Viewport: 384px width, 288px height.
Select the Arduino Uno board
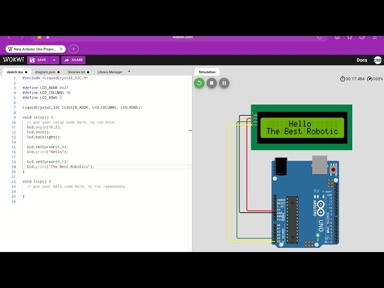(305, 202)
